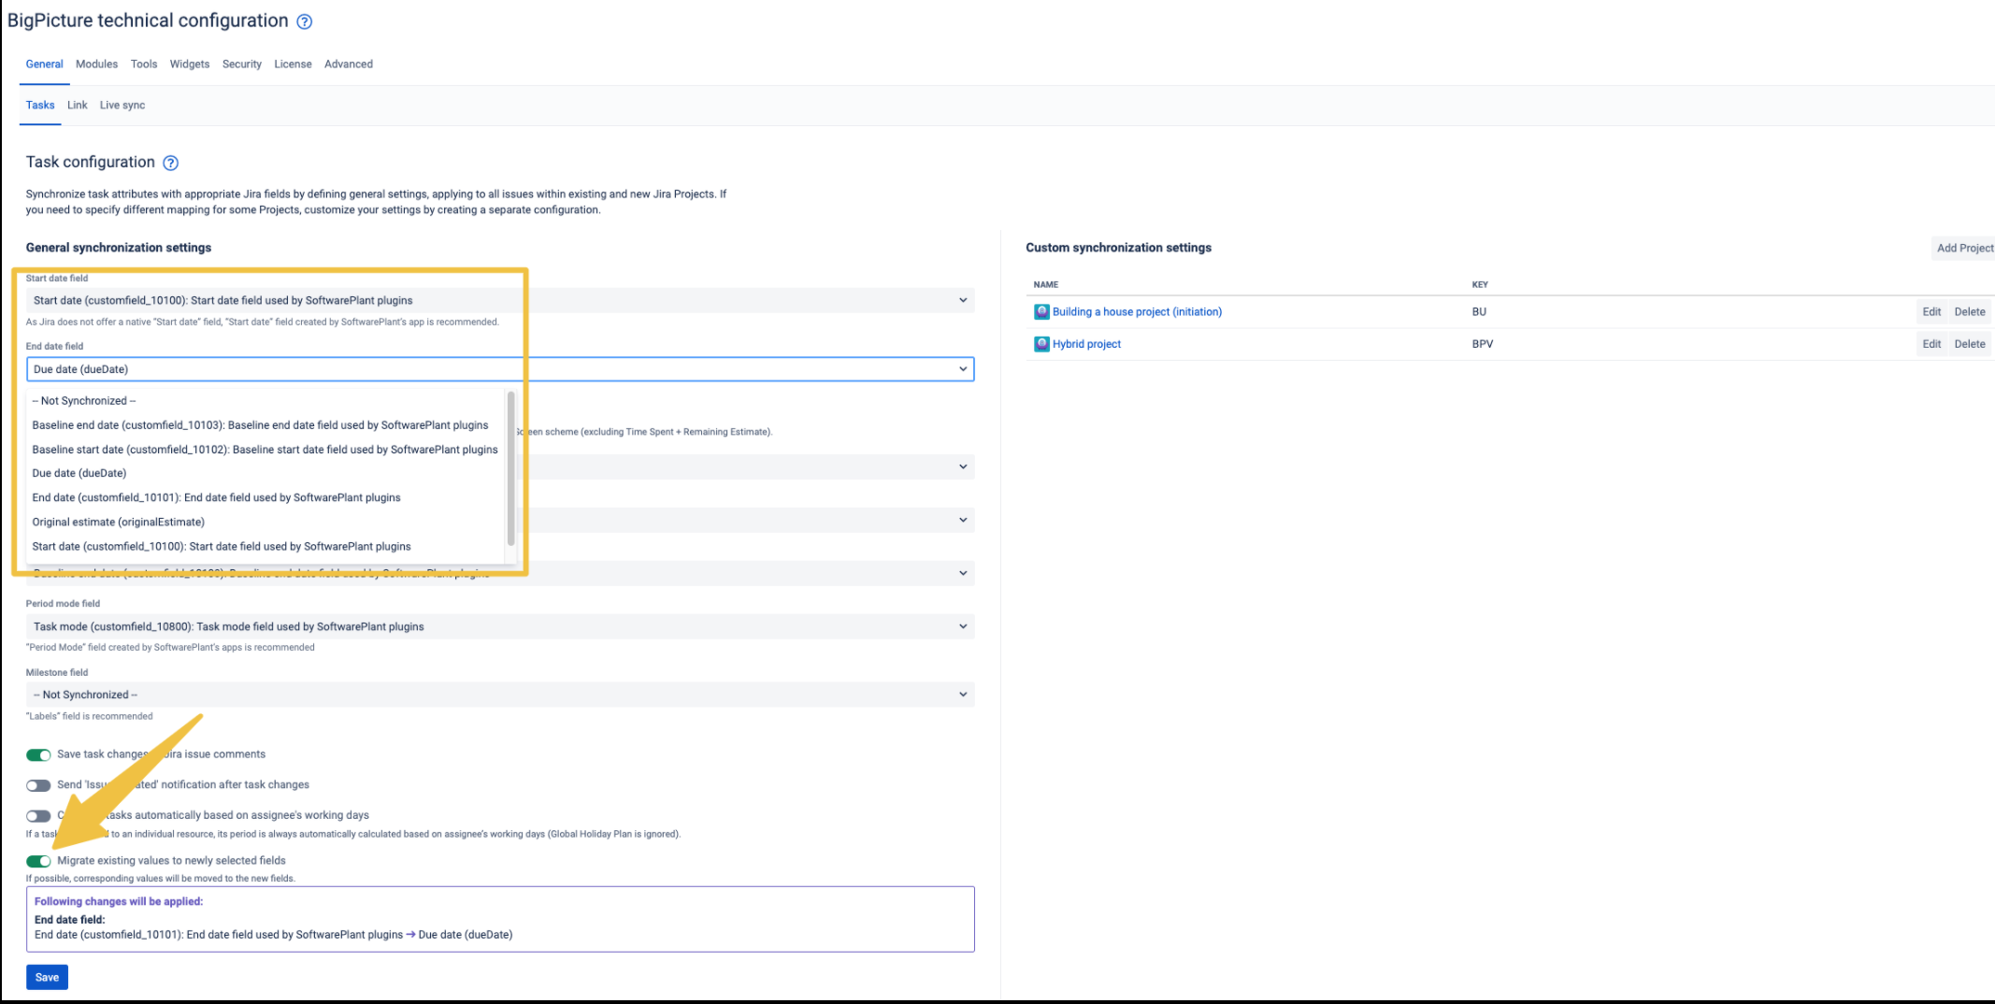1995x1004 pixels.
Task: Open help icon next to Task configuration
Action: tap(170, 163)
